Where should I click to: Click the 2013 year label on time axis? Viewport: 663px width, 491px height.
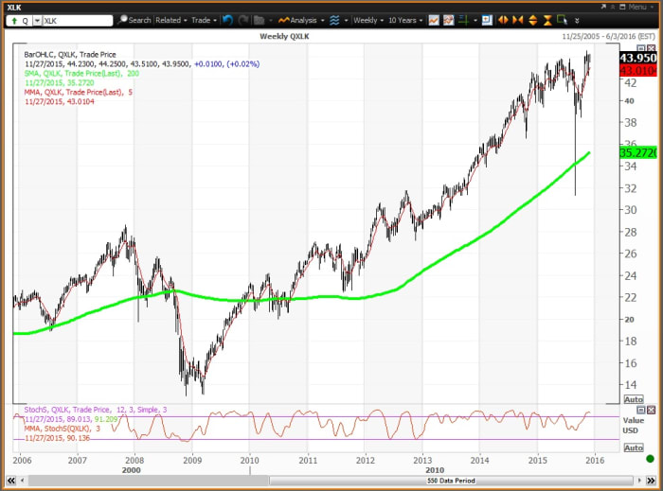[x=422, y=460]
